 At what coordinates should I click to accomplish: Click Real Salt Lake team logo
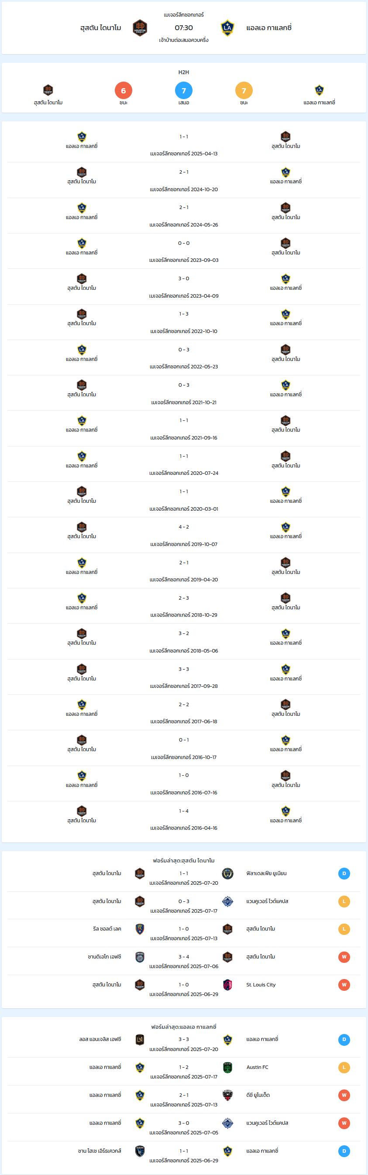pyautogui.click(x=140, y=929)
